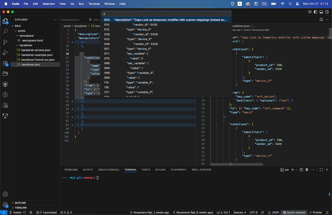Open the Extensions view
332x215 pixels.
[5, 63]
